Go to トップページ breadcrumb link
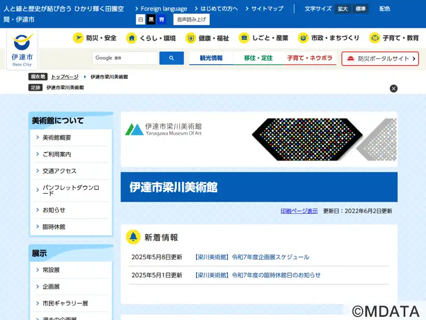This screenshot has height=320, width=426. click(x=64, y=77)
